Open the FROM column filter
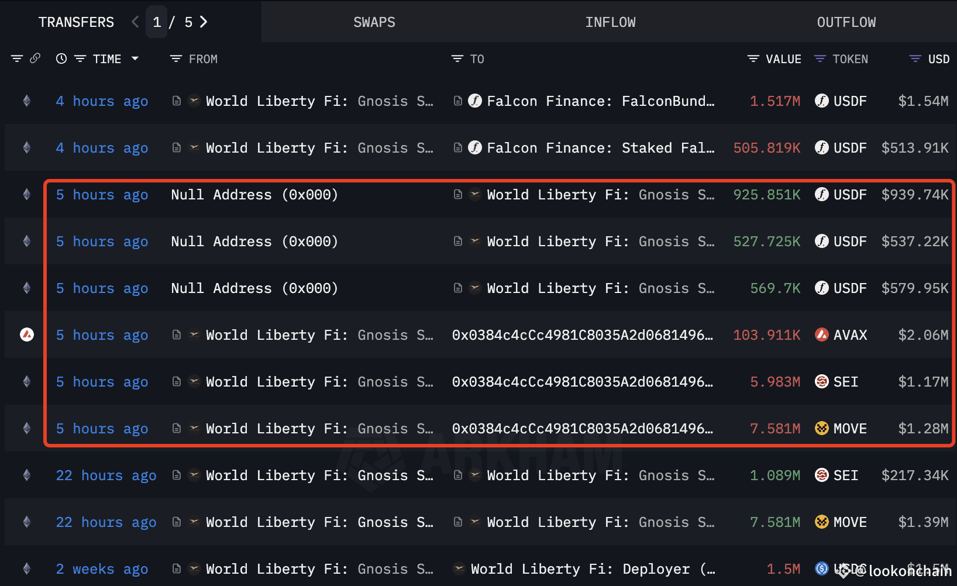The image size is (957, 586). (175, 58)
